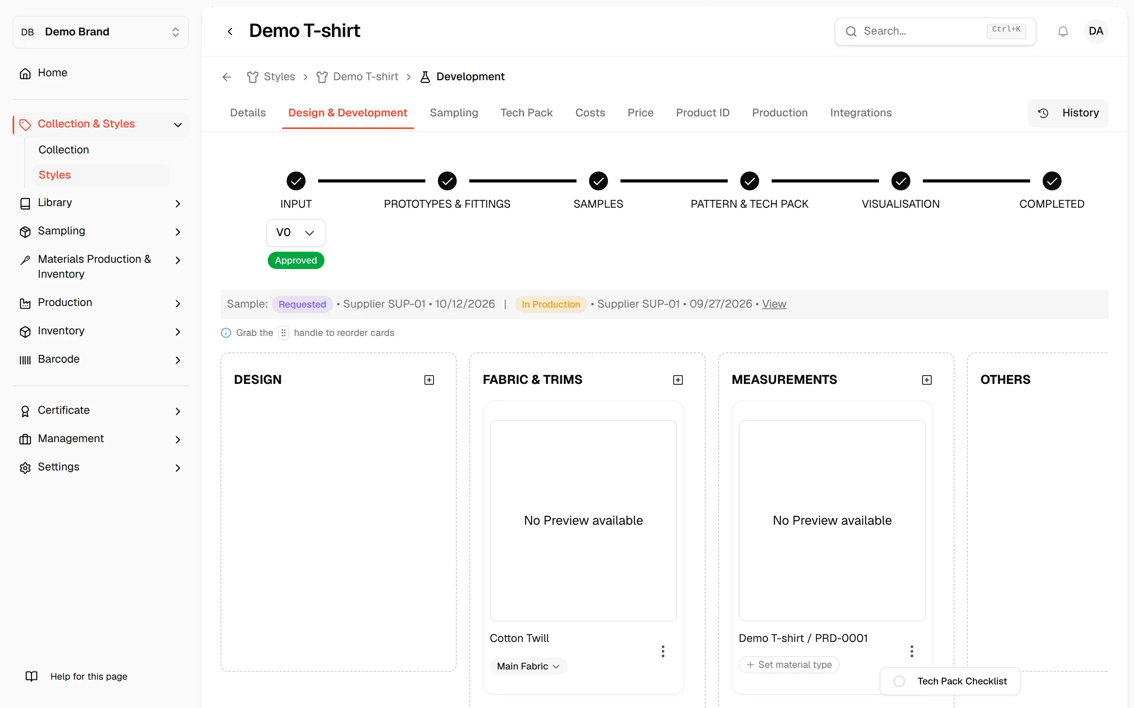The image size is (1134, 708).
Task: Click the Approved status badge
Action: [x=296, y=260]
